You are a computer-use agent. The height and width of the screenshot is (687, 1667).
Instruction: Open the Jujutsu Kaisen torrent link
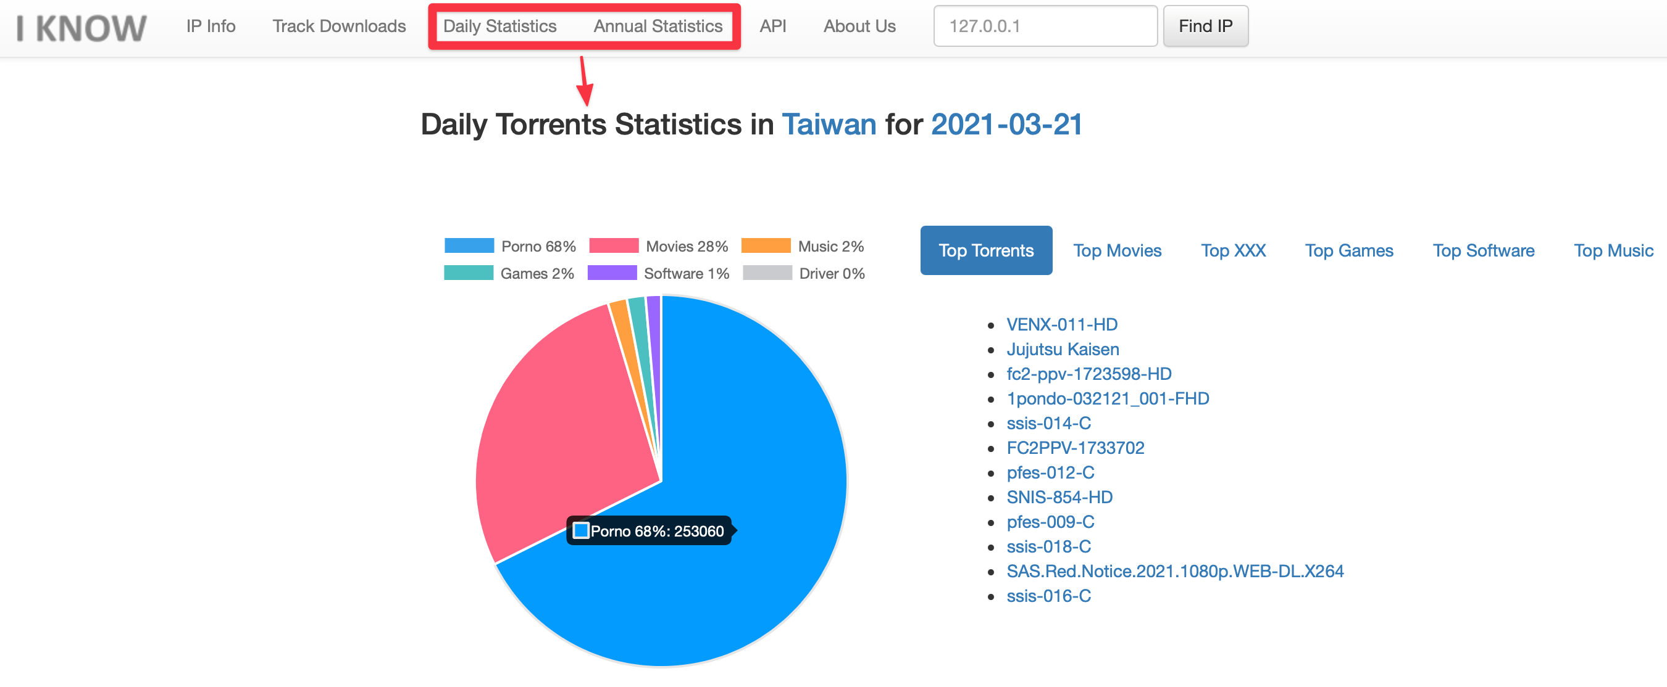(x=1062, y=349)
